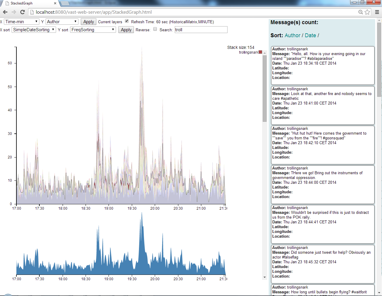Click Stack size:154 label
Viewport: 382px width, 296px height.
click(x=241, y=47)
